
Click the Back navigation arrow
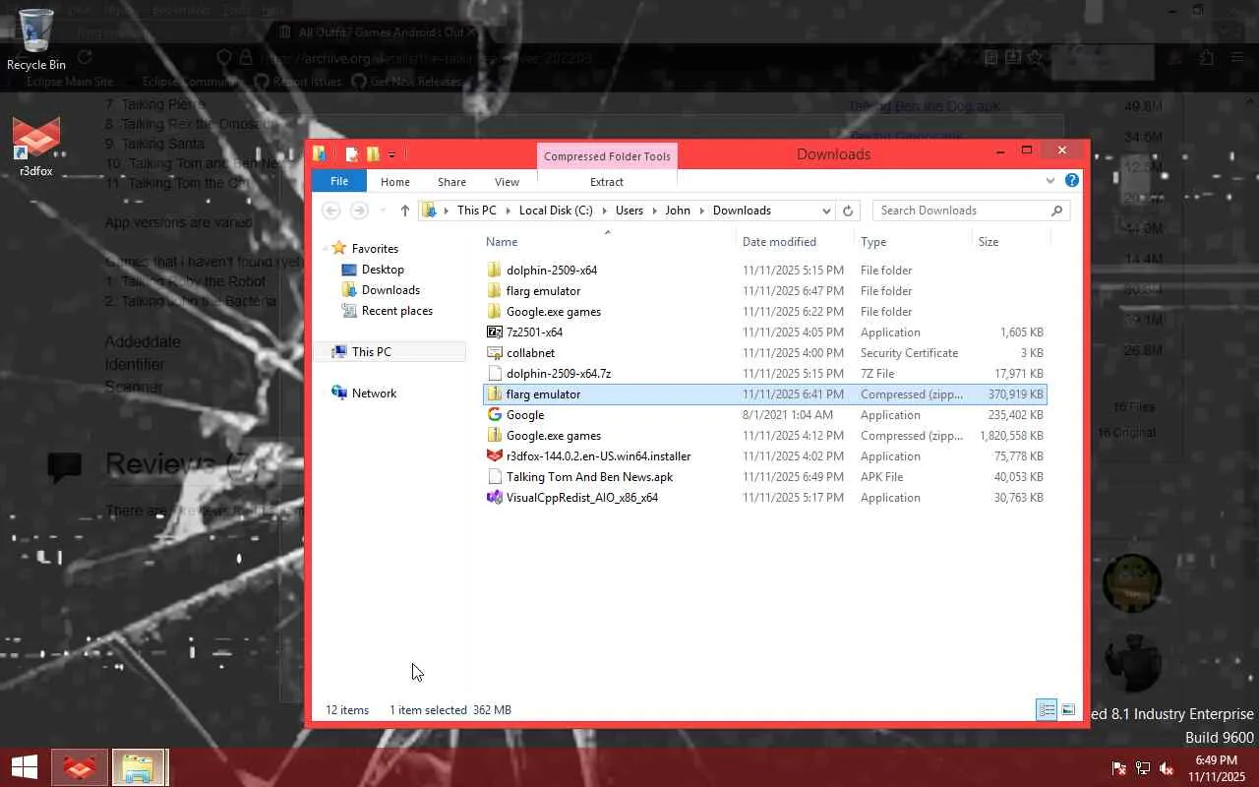pyautogui.click(x=331, y=211)
